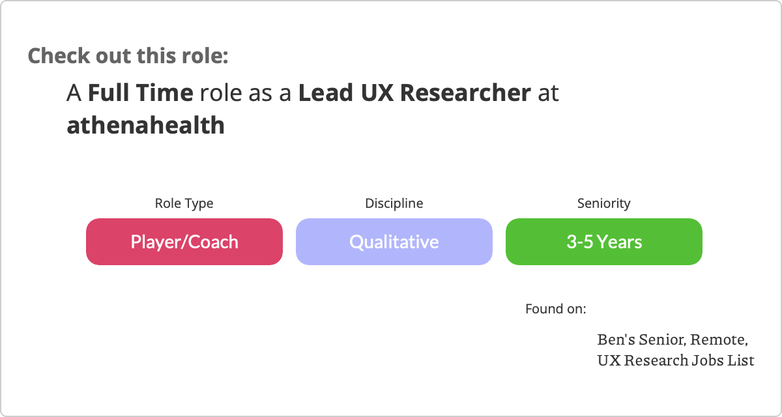782x417 pixels.
Task: Click the green 3-5 Years badge
Action: (604, 242)
